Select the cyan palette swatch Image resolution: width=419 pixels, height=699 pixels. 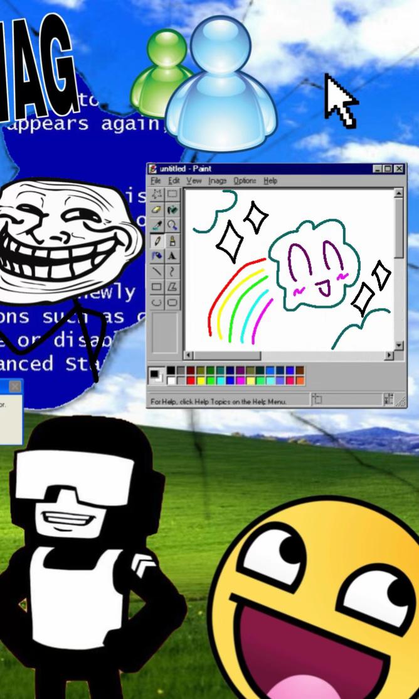pos(221,381)
